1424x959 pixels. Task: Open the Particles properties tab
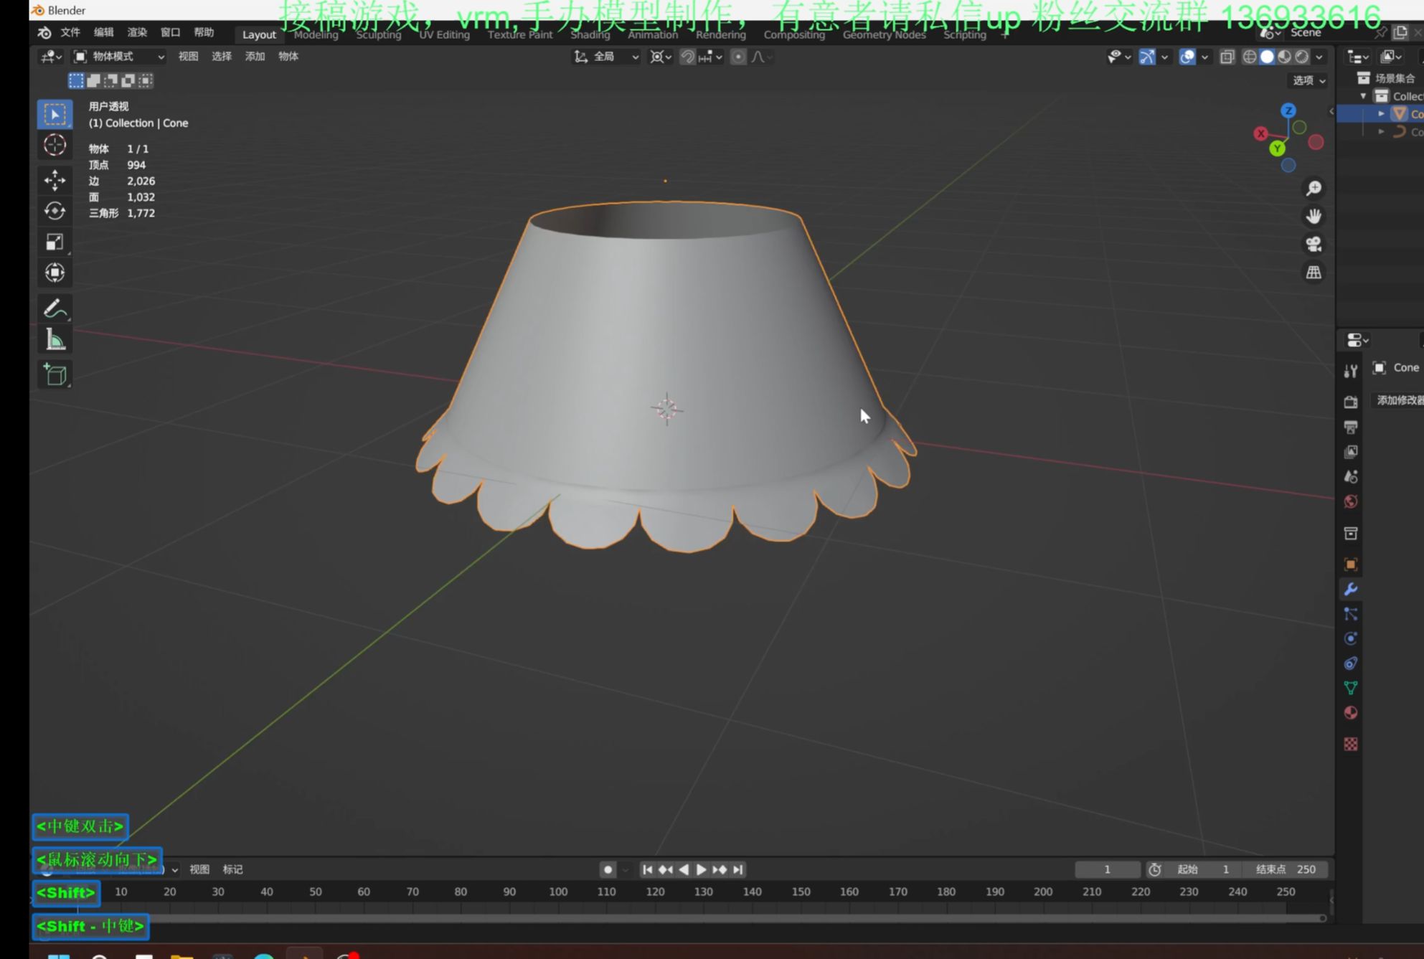click(x=1351, y=614)
